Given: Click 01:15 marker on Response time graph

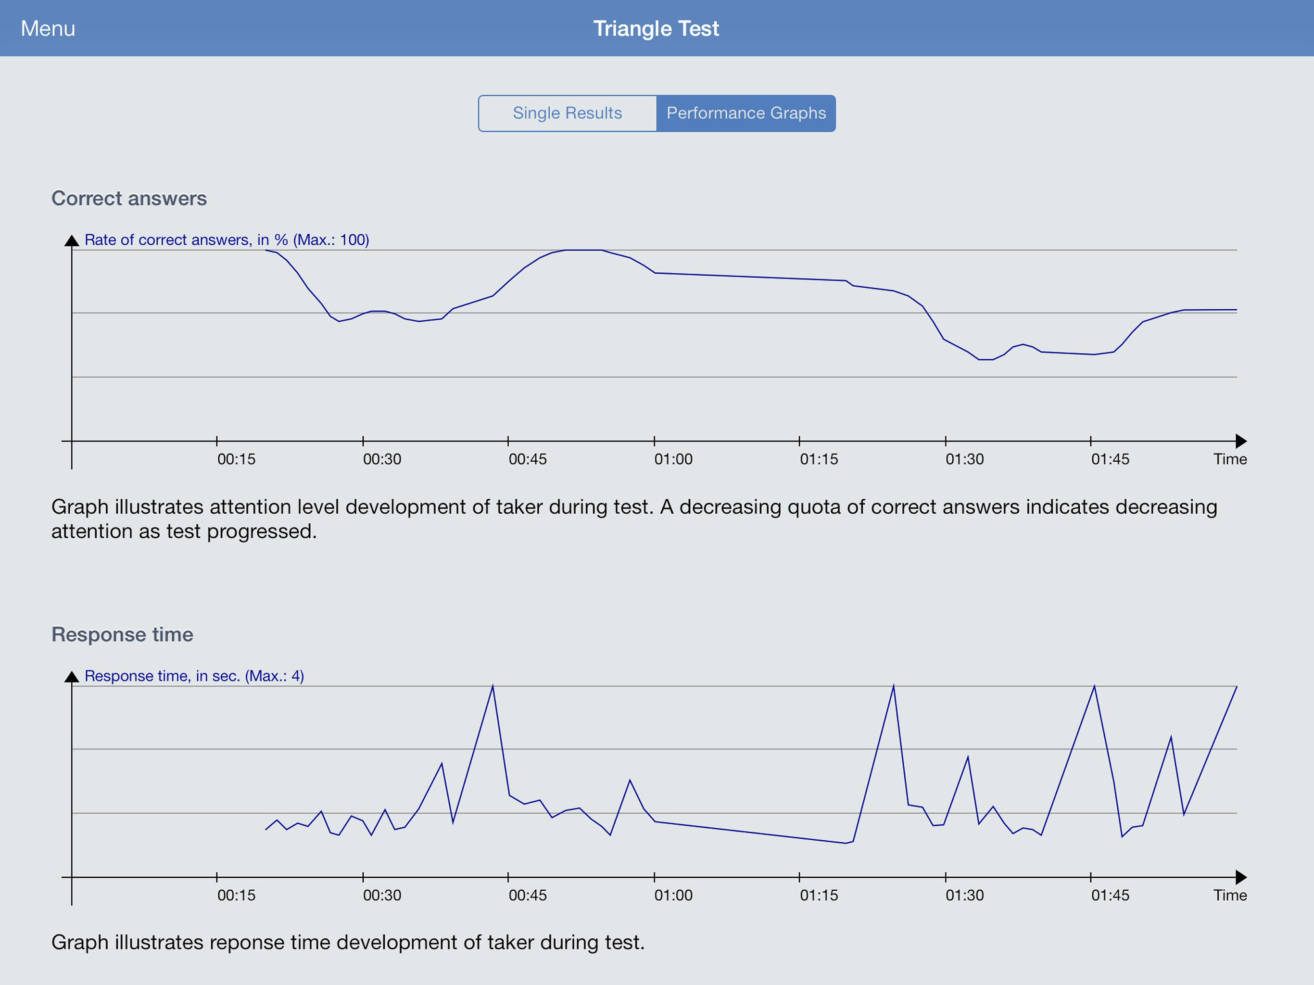Looking at the screenshot, I should (x=819, y=895).
